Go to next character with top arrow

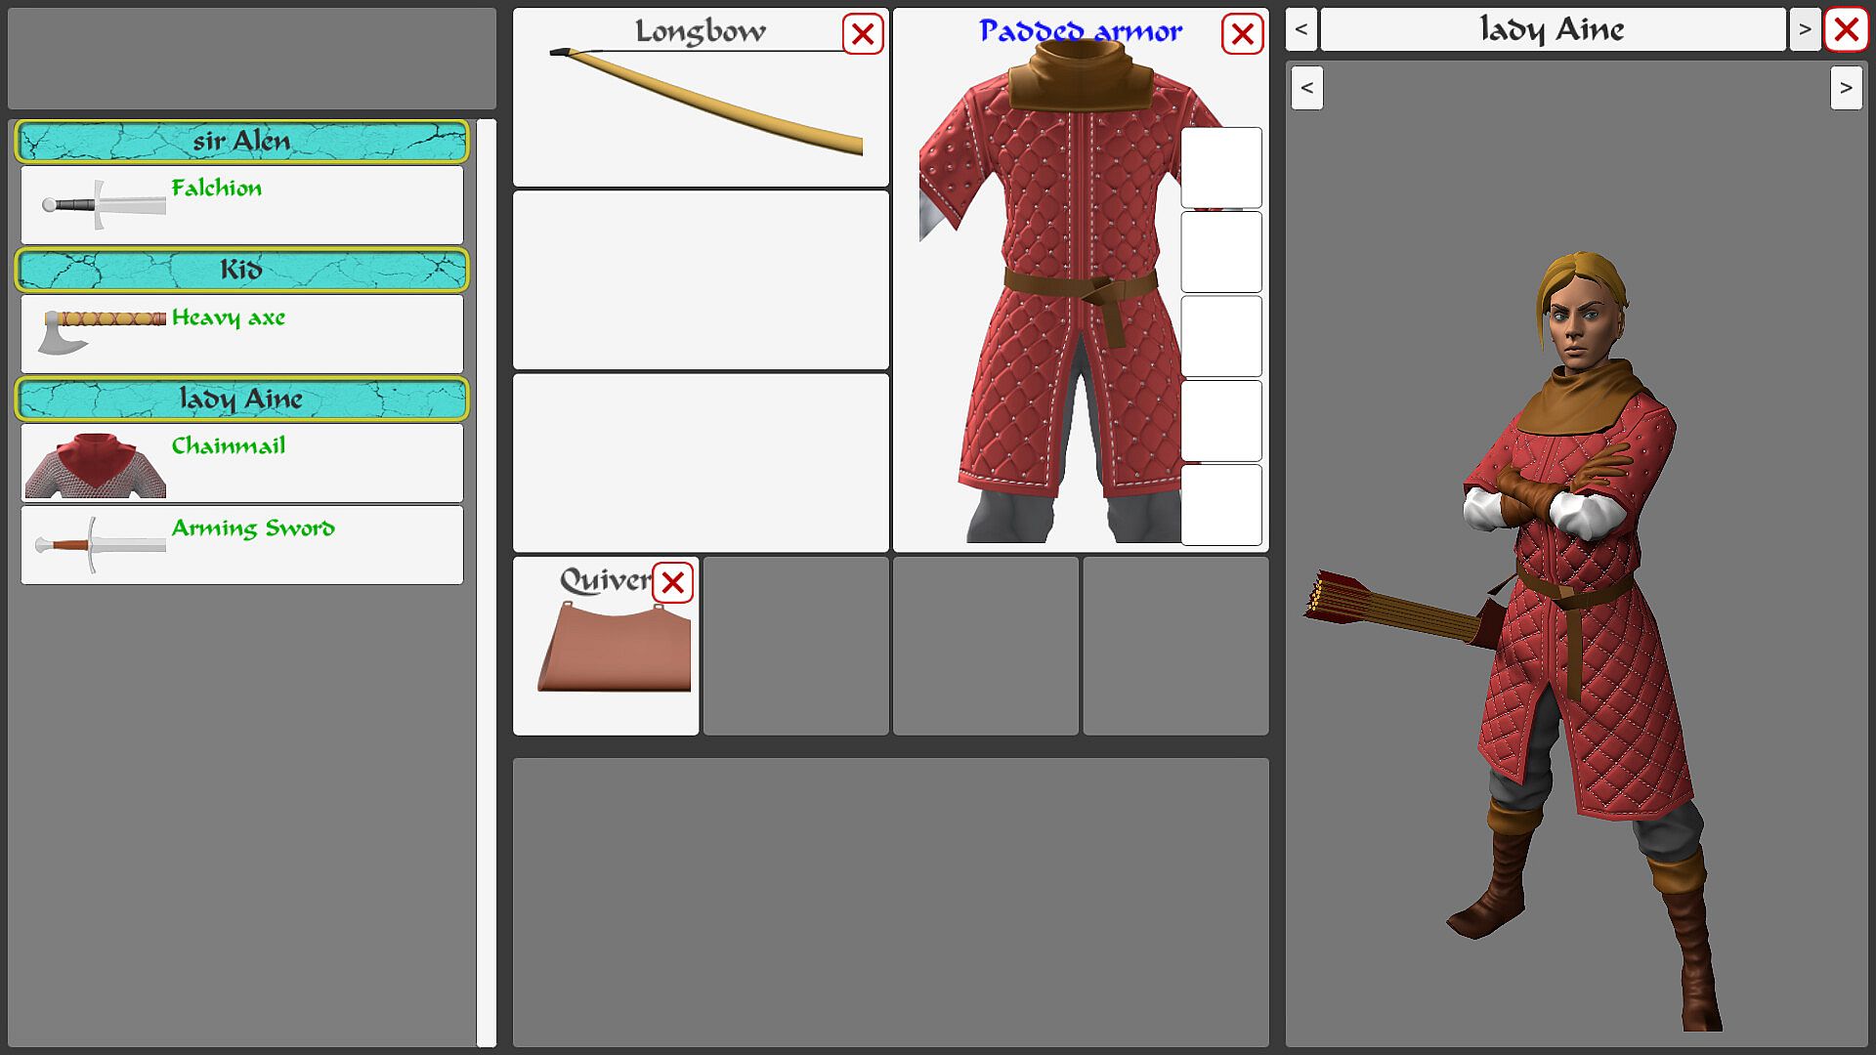pyautogui.click(x=1804, y=29)
